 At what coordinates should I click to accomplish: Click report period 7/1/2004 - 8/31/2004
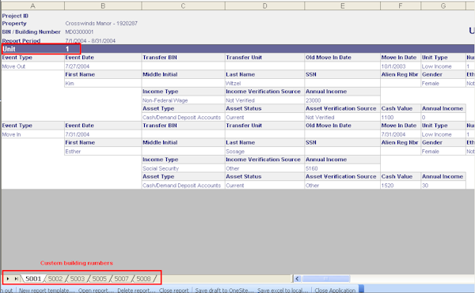[x=90, y=41]
